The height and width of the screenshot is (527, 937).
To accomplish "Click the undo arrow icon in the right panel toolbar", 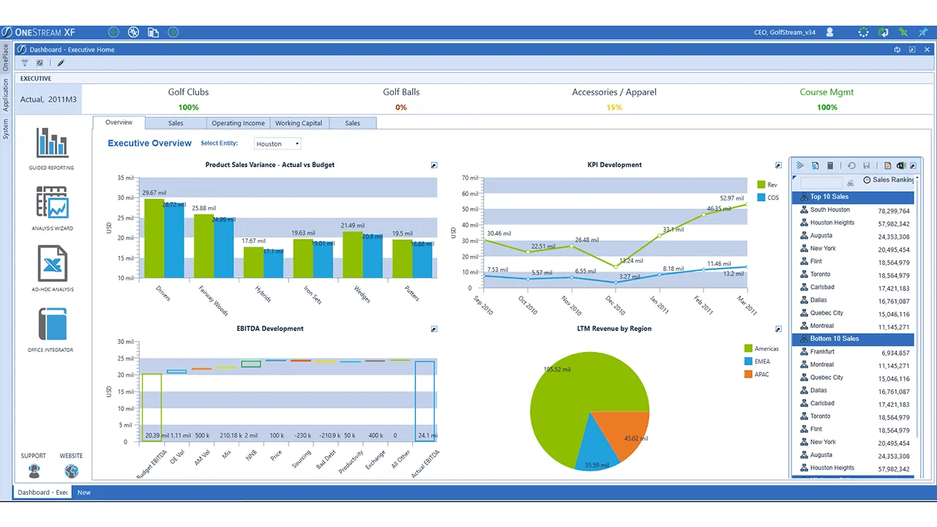I will 851,165.
